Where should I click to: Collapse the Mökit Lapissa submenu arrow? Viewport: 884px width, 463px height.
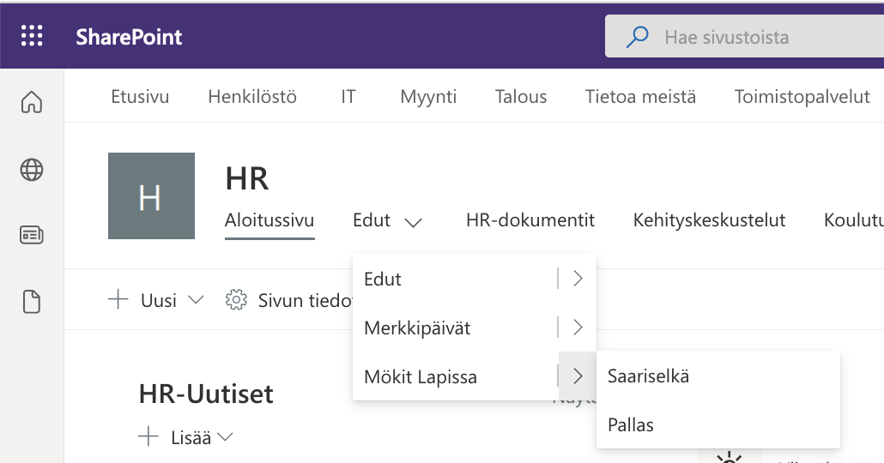pyautogui.click(x=578, y=376)
